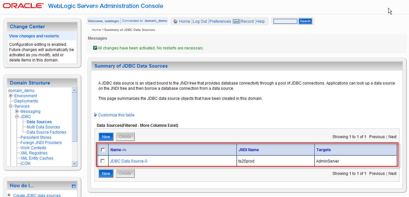Click Domain Structure scroll down arrow
The width and height of the screenshot is (409, 197).
(74, 164)
